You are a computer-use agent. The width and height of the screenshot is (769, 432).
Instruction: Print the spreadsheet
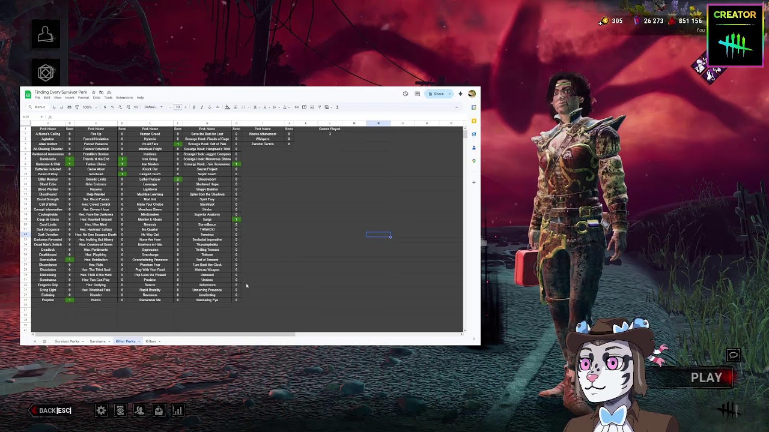click(69, 107)
